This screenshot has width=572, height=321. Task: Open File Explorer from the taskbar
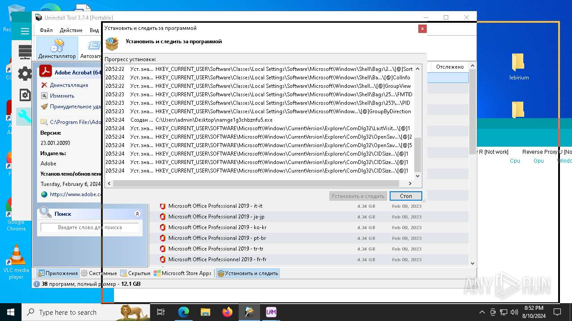click(205, 312)
